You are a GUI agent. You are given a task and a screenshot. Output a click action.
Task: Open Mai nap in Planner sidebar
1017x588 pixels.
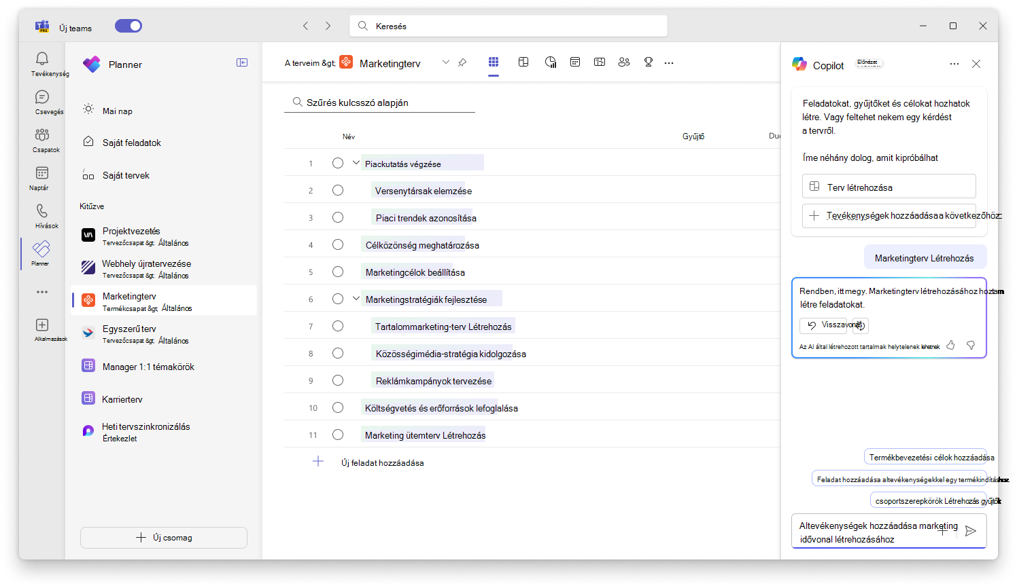(164, 110)
